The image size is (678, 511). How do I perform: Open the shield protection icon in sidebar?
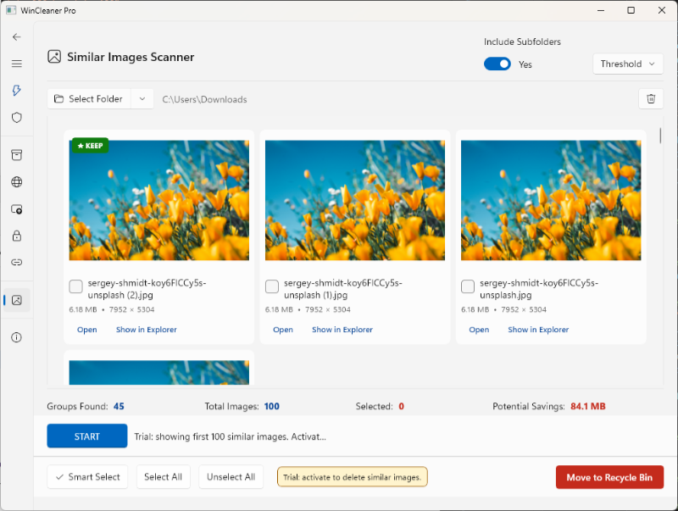click(16, 118)
